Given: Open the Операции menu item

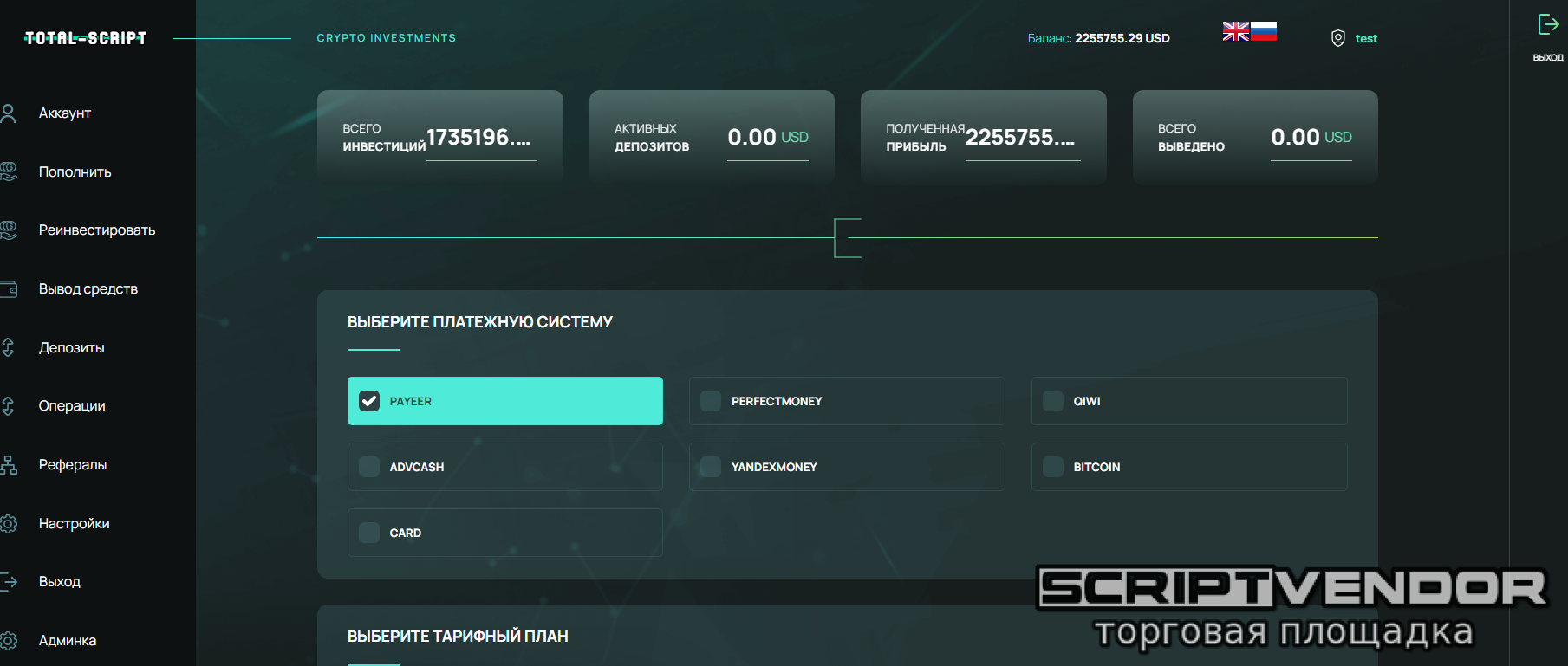Looking at the screenshot, I should (72, 406).
